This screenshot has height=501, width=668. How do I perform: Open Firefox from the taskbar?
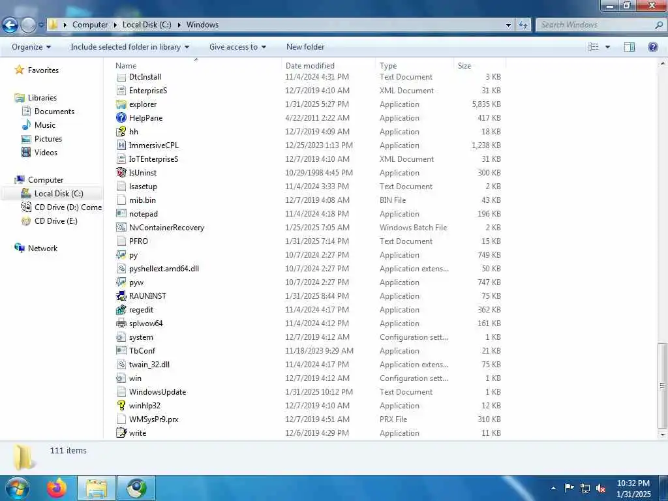pos(57,488)
